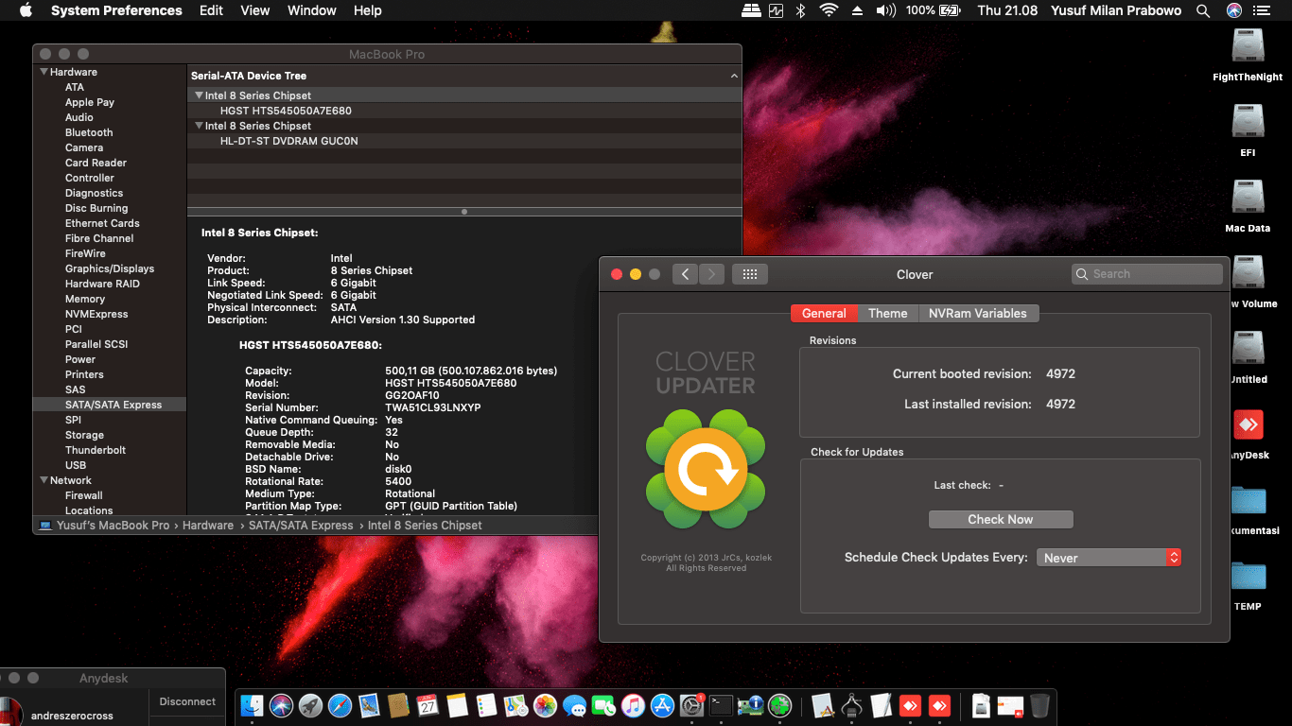Viewport: 1292px width, 726px height.
Task: Switch to the General tab
Action: [824, 313]
